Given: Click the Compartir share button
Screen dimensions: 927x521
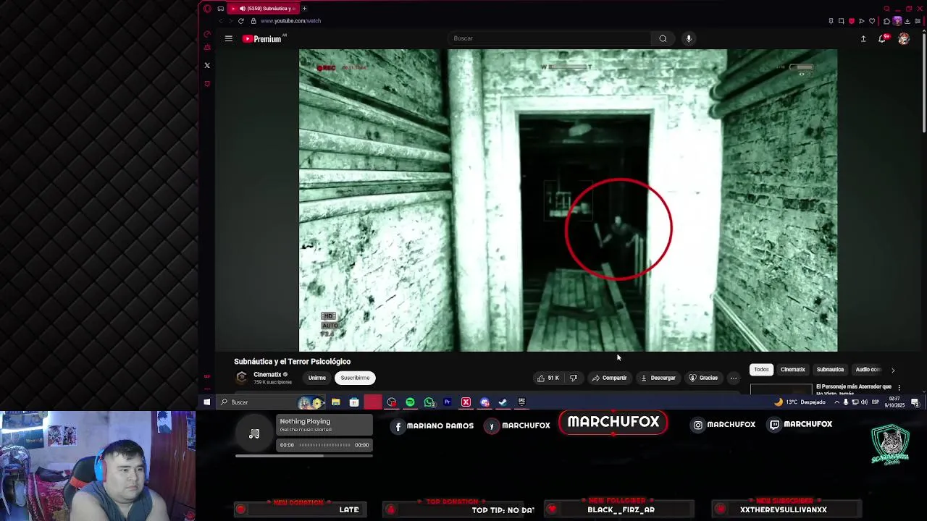Looking at the screenshot, I should coord(609,378).
